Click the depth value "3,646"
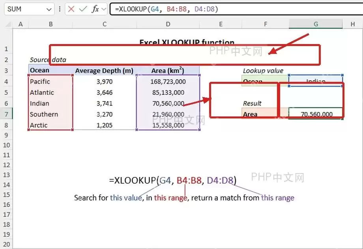This screenshot has height=249, width=363. coord(105,92)
